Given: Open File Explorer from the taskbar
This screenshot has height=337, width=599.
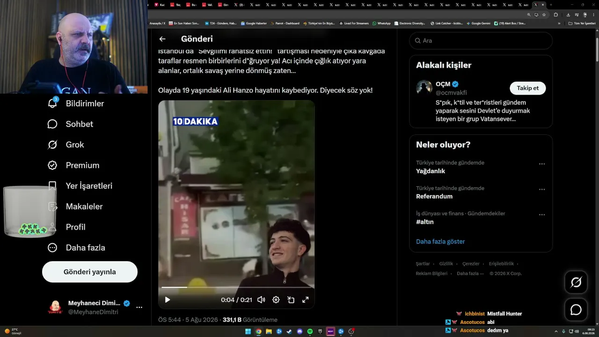Looking at the screenshot, I should (269, 331).
